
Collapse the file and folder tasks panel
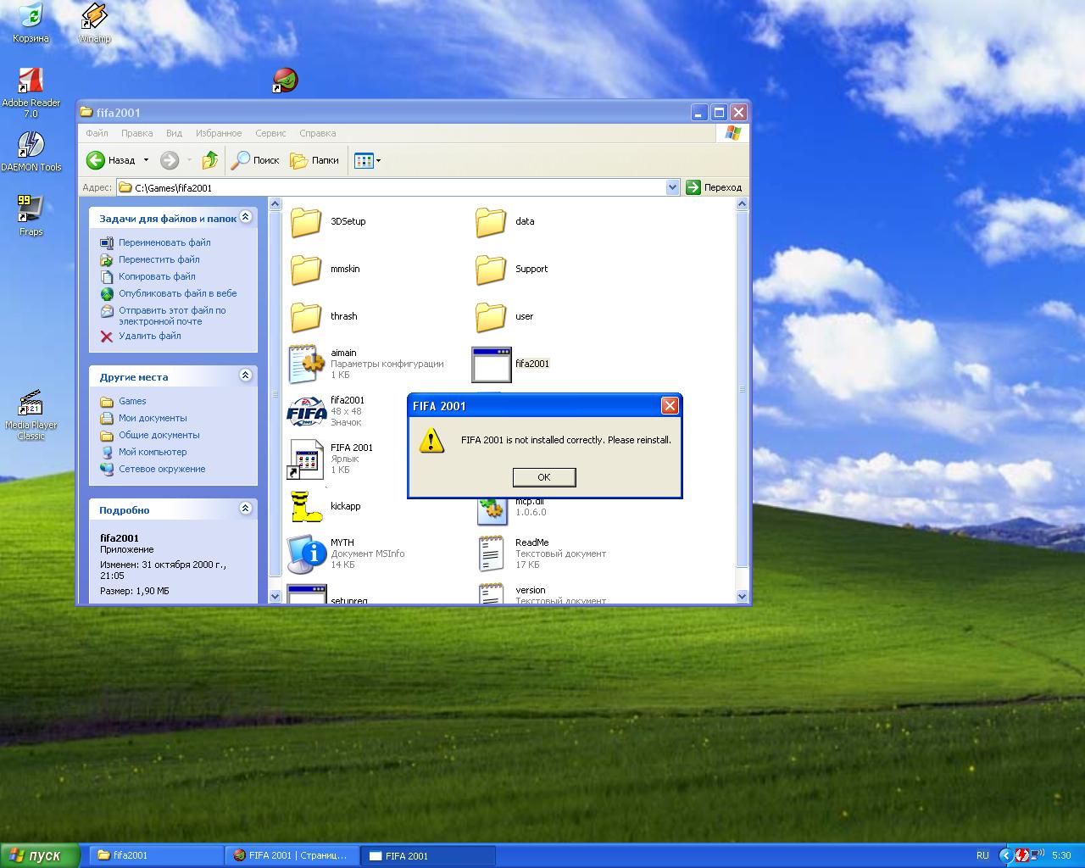[x=245, y=217]
